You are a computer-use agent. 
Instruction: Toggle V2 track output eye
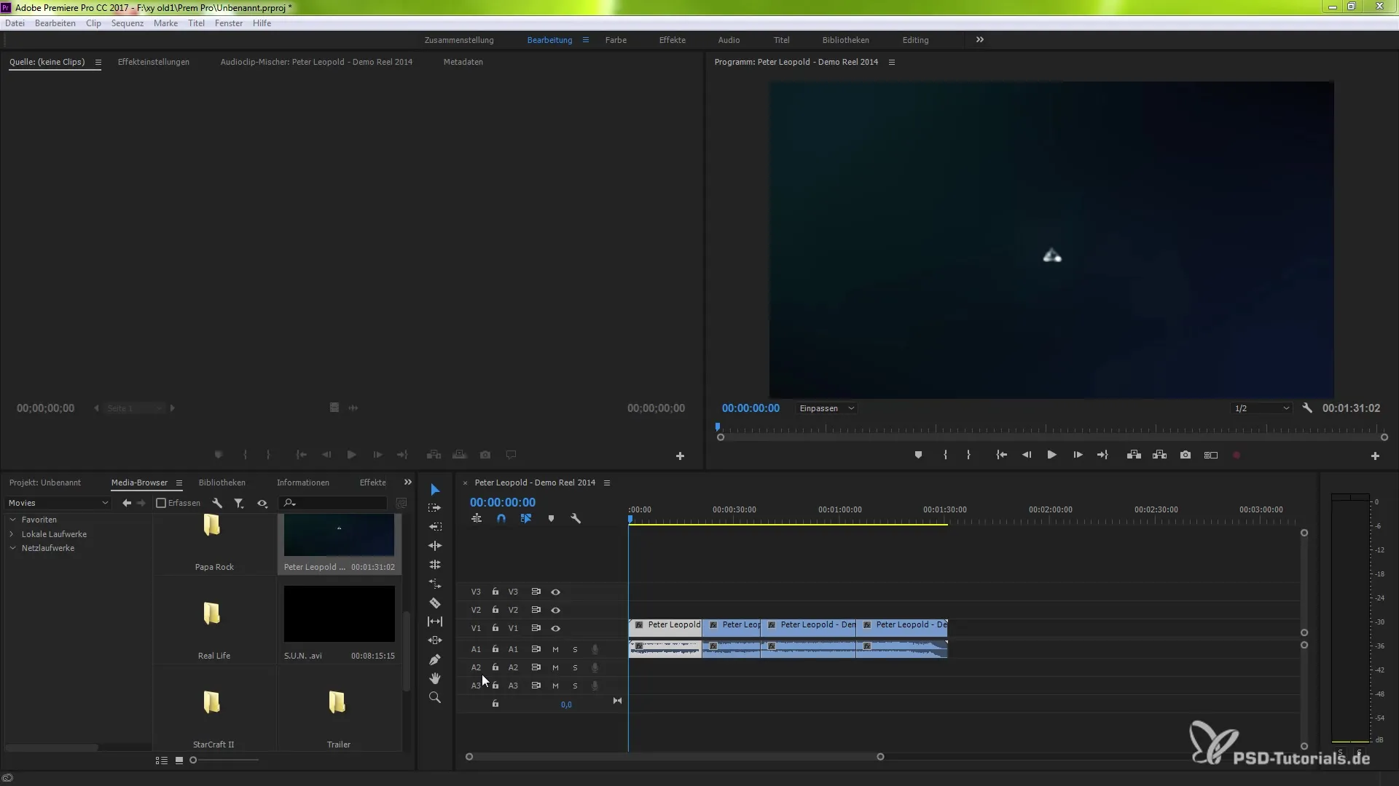tap(555, 610)
